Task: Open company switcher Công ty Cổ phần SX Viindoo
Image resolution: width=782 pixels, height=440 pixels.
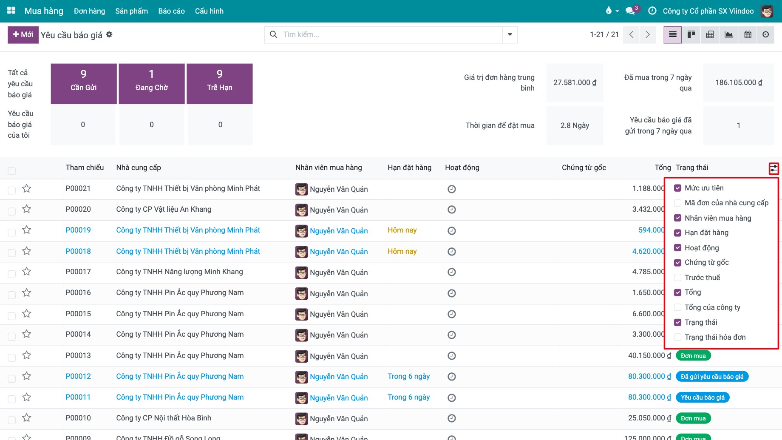Action: (708, 11)
